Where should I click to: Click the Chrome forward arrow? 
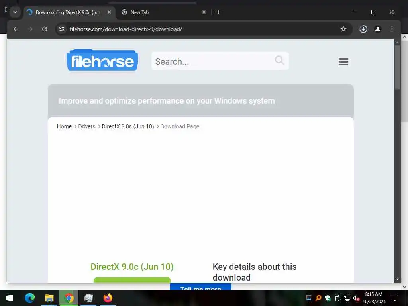[x=30, y=29]
